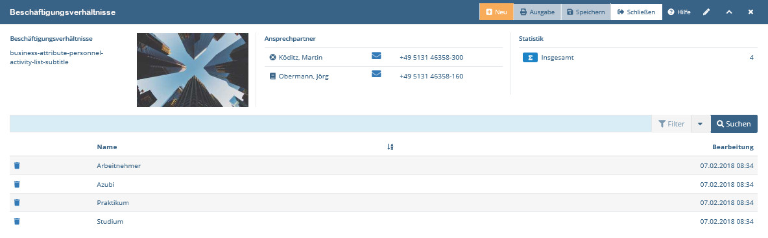Click the Insgesamt statistic label
Image resolution: width=768 pixels, height=238 pixels.
(557, 58)
